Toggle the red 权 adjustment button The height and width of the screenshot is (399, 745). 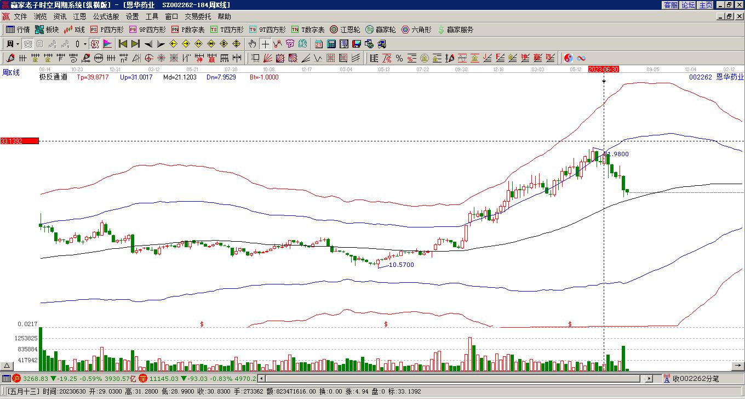point(95,44)
